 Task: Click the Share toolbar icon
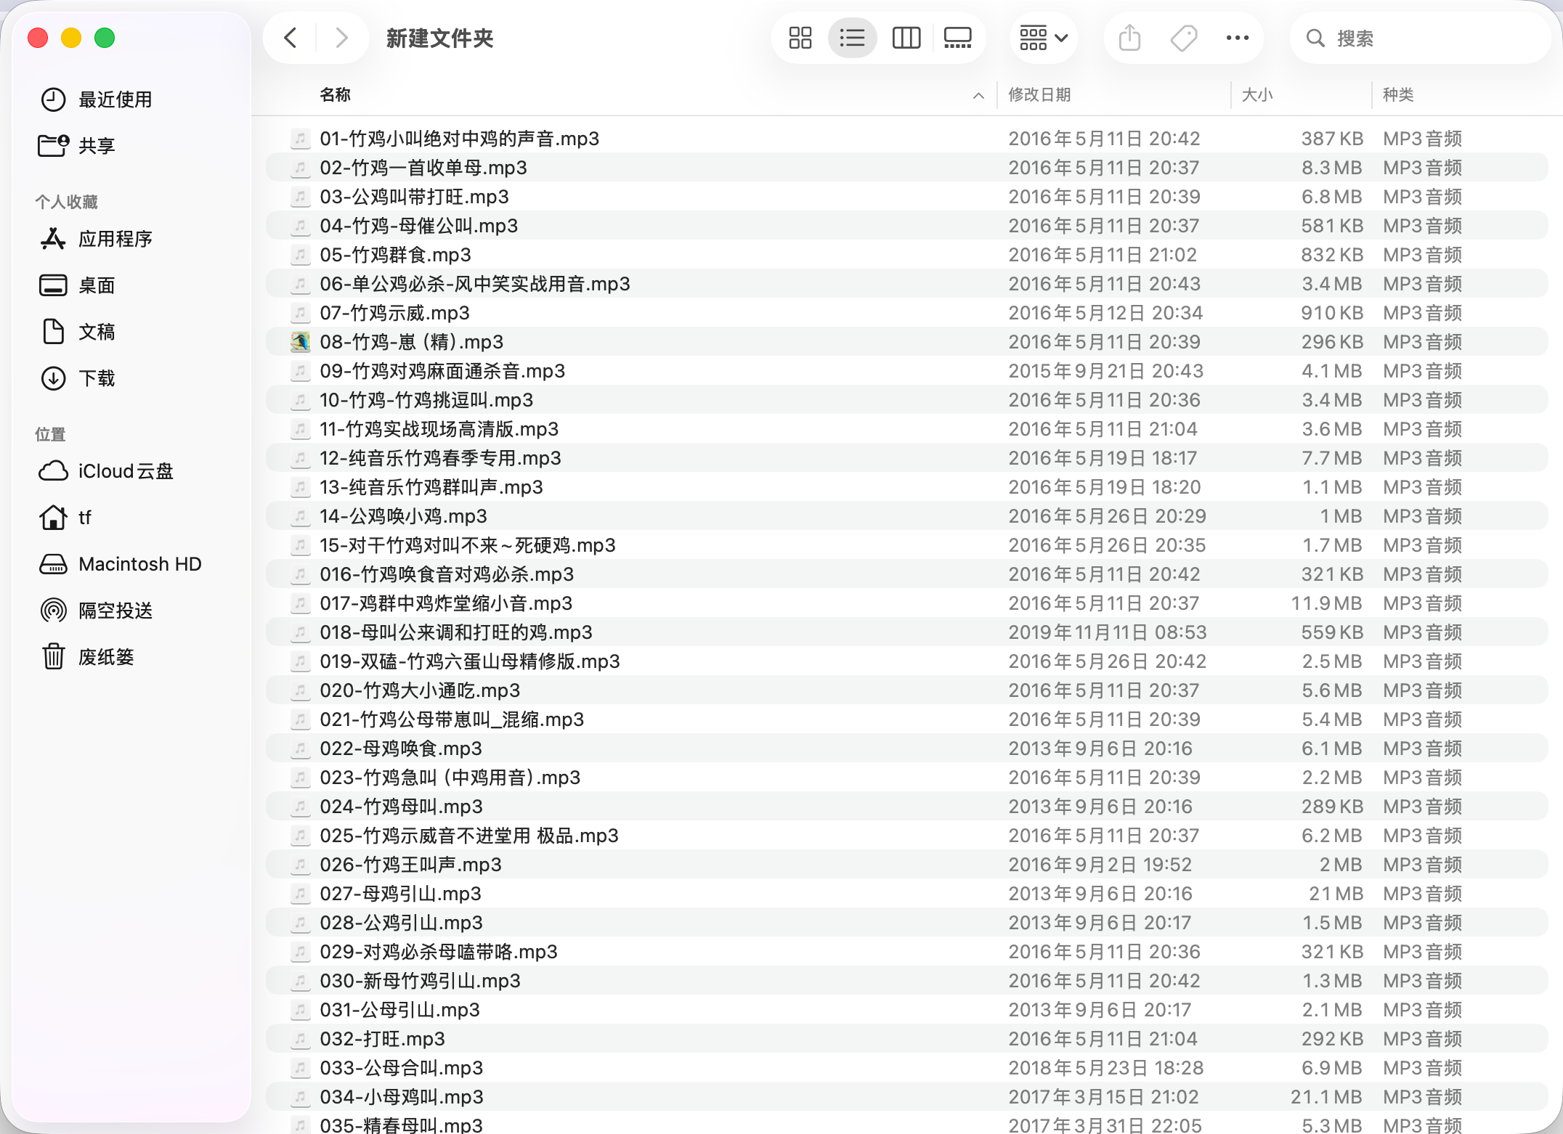1129,38
